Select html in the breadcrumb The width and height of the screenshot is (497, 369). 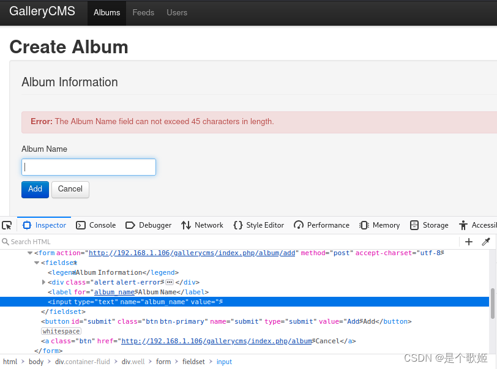tap(10, 362)
